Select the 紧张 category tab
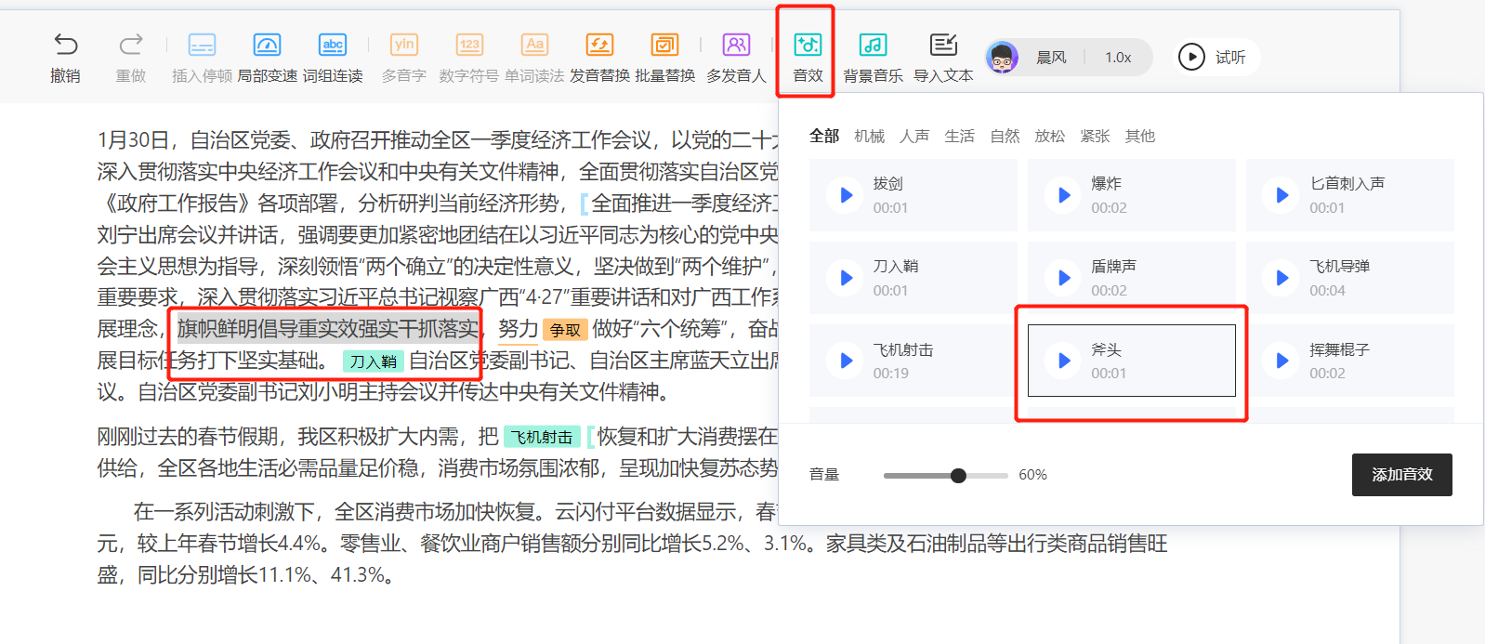 (1095, 137)
